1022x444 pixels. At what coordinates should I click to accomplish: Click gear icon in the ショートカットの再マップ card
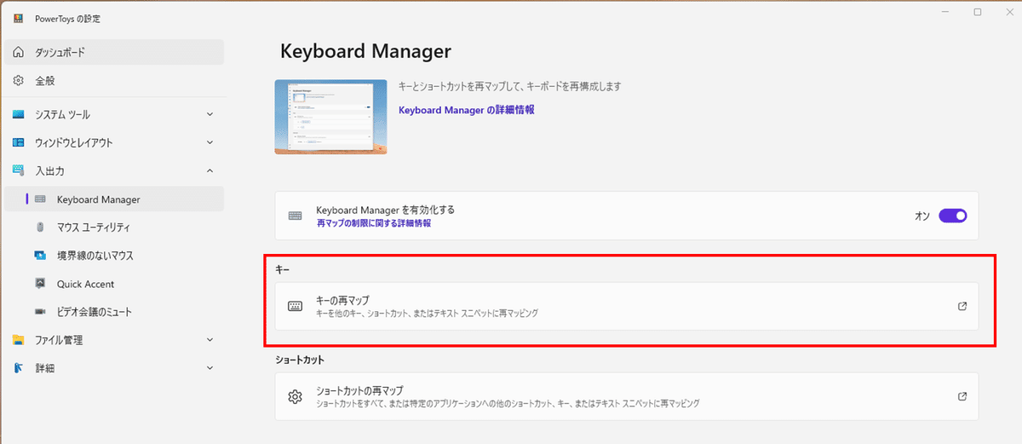(296, 396)
